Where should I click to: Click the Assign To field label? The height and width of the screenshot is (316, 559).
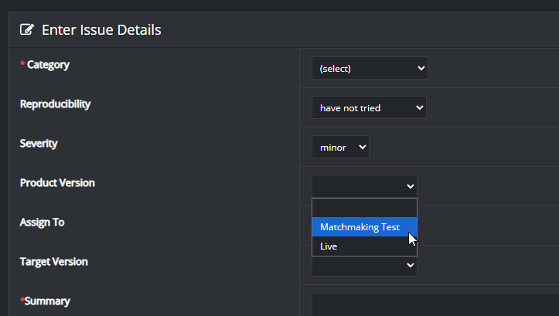point(42,223)
